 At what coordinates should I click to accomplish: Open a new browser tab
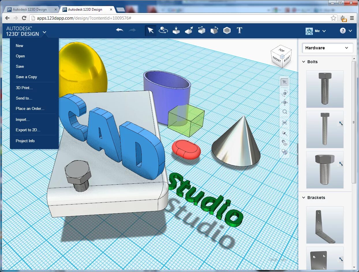click(x=120, y=10)
